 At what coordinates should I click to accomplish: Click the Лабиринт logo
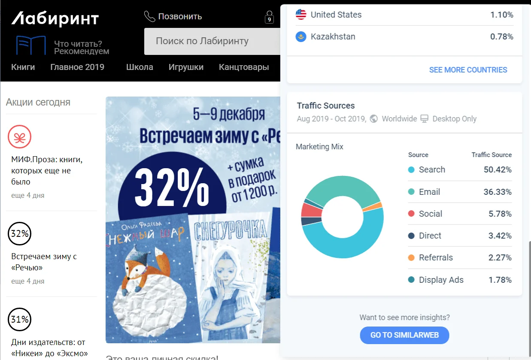pyautogui.click(x=55, y=18)
